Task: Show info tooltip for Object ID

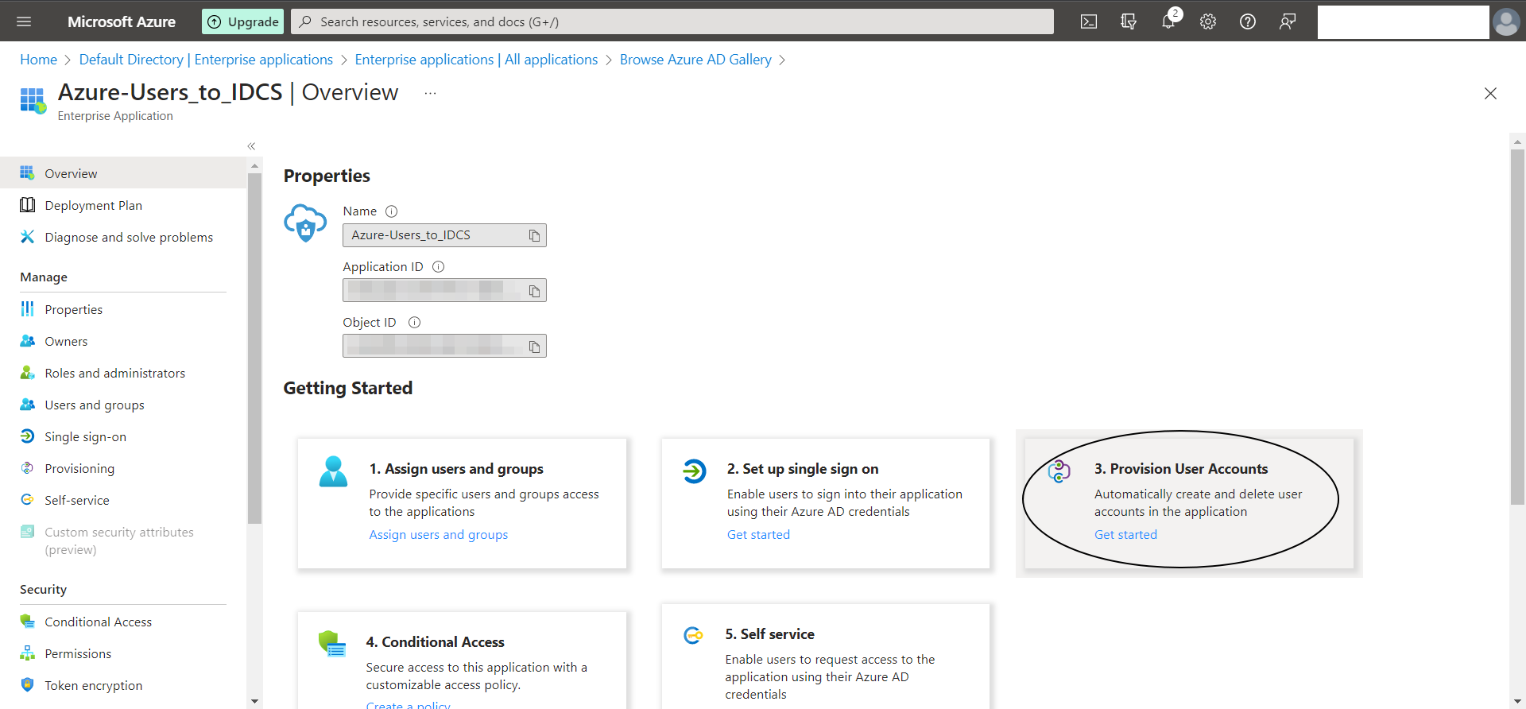Action: tap(414, 323)
